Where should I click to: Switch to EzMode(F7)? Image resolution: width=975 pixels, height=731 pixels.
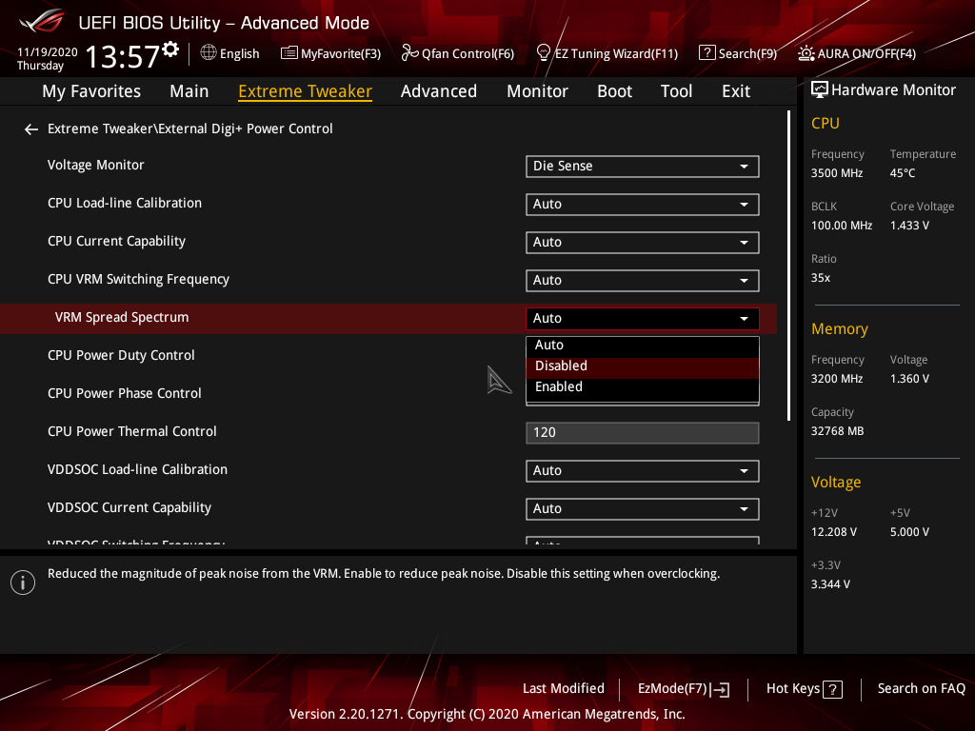pos(684,689)
